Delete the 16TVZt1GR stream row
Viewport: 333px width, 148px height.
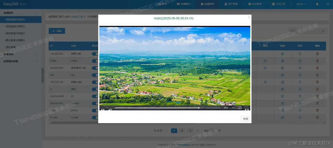click(x=317, y=82)
